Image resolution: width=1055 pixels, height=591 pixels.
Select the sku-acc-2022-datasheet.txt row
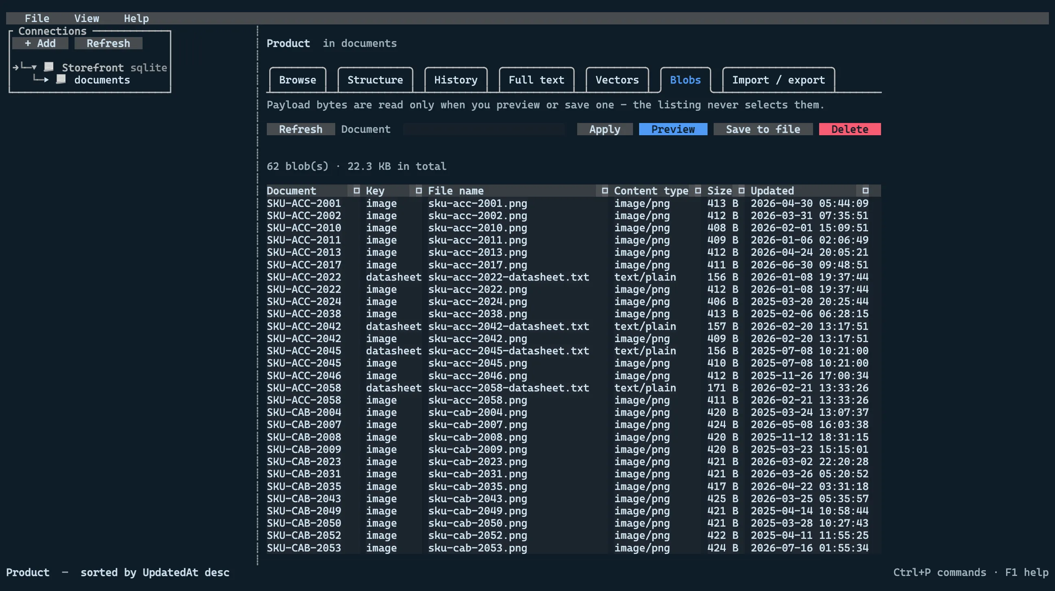click(x=574, y=277)
